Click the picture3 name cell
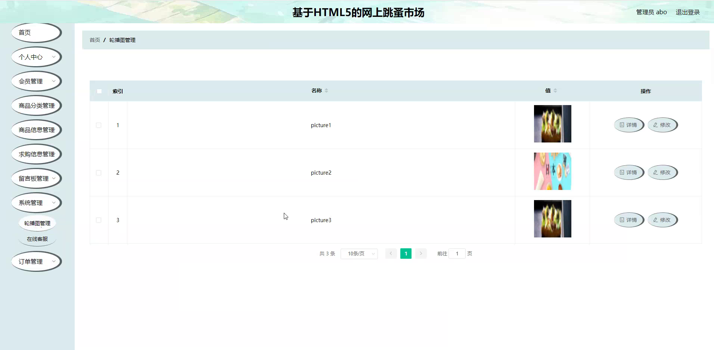This screenshot has height=350, width=714. coord(321,220)
